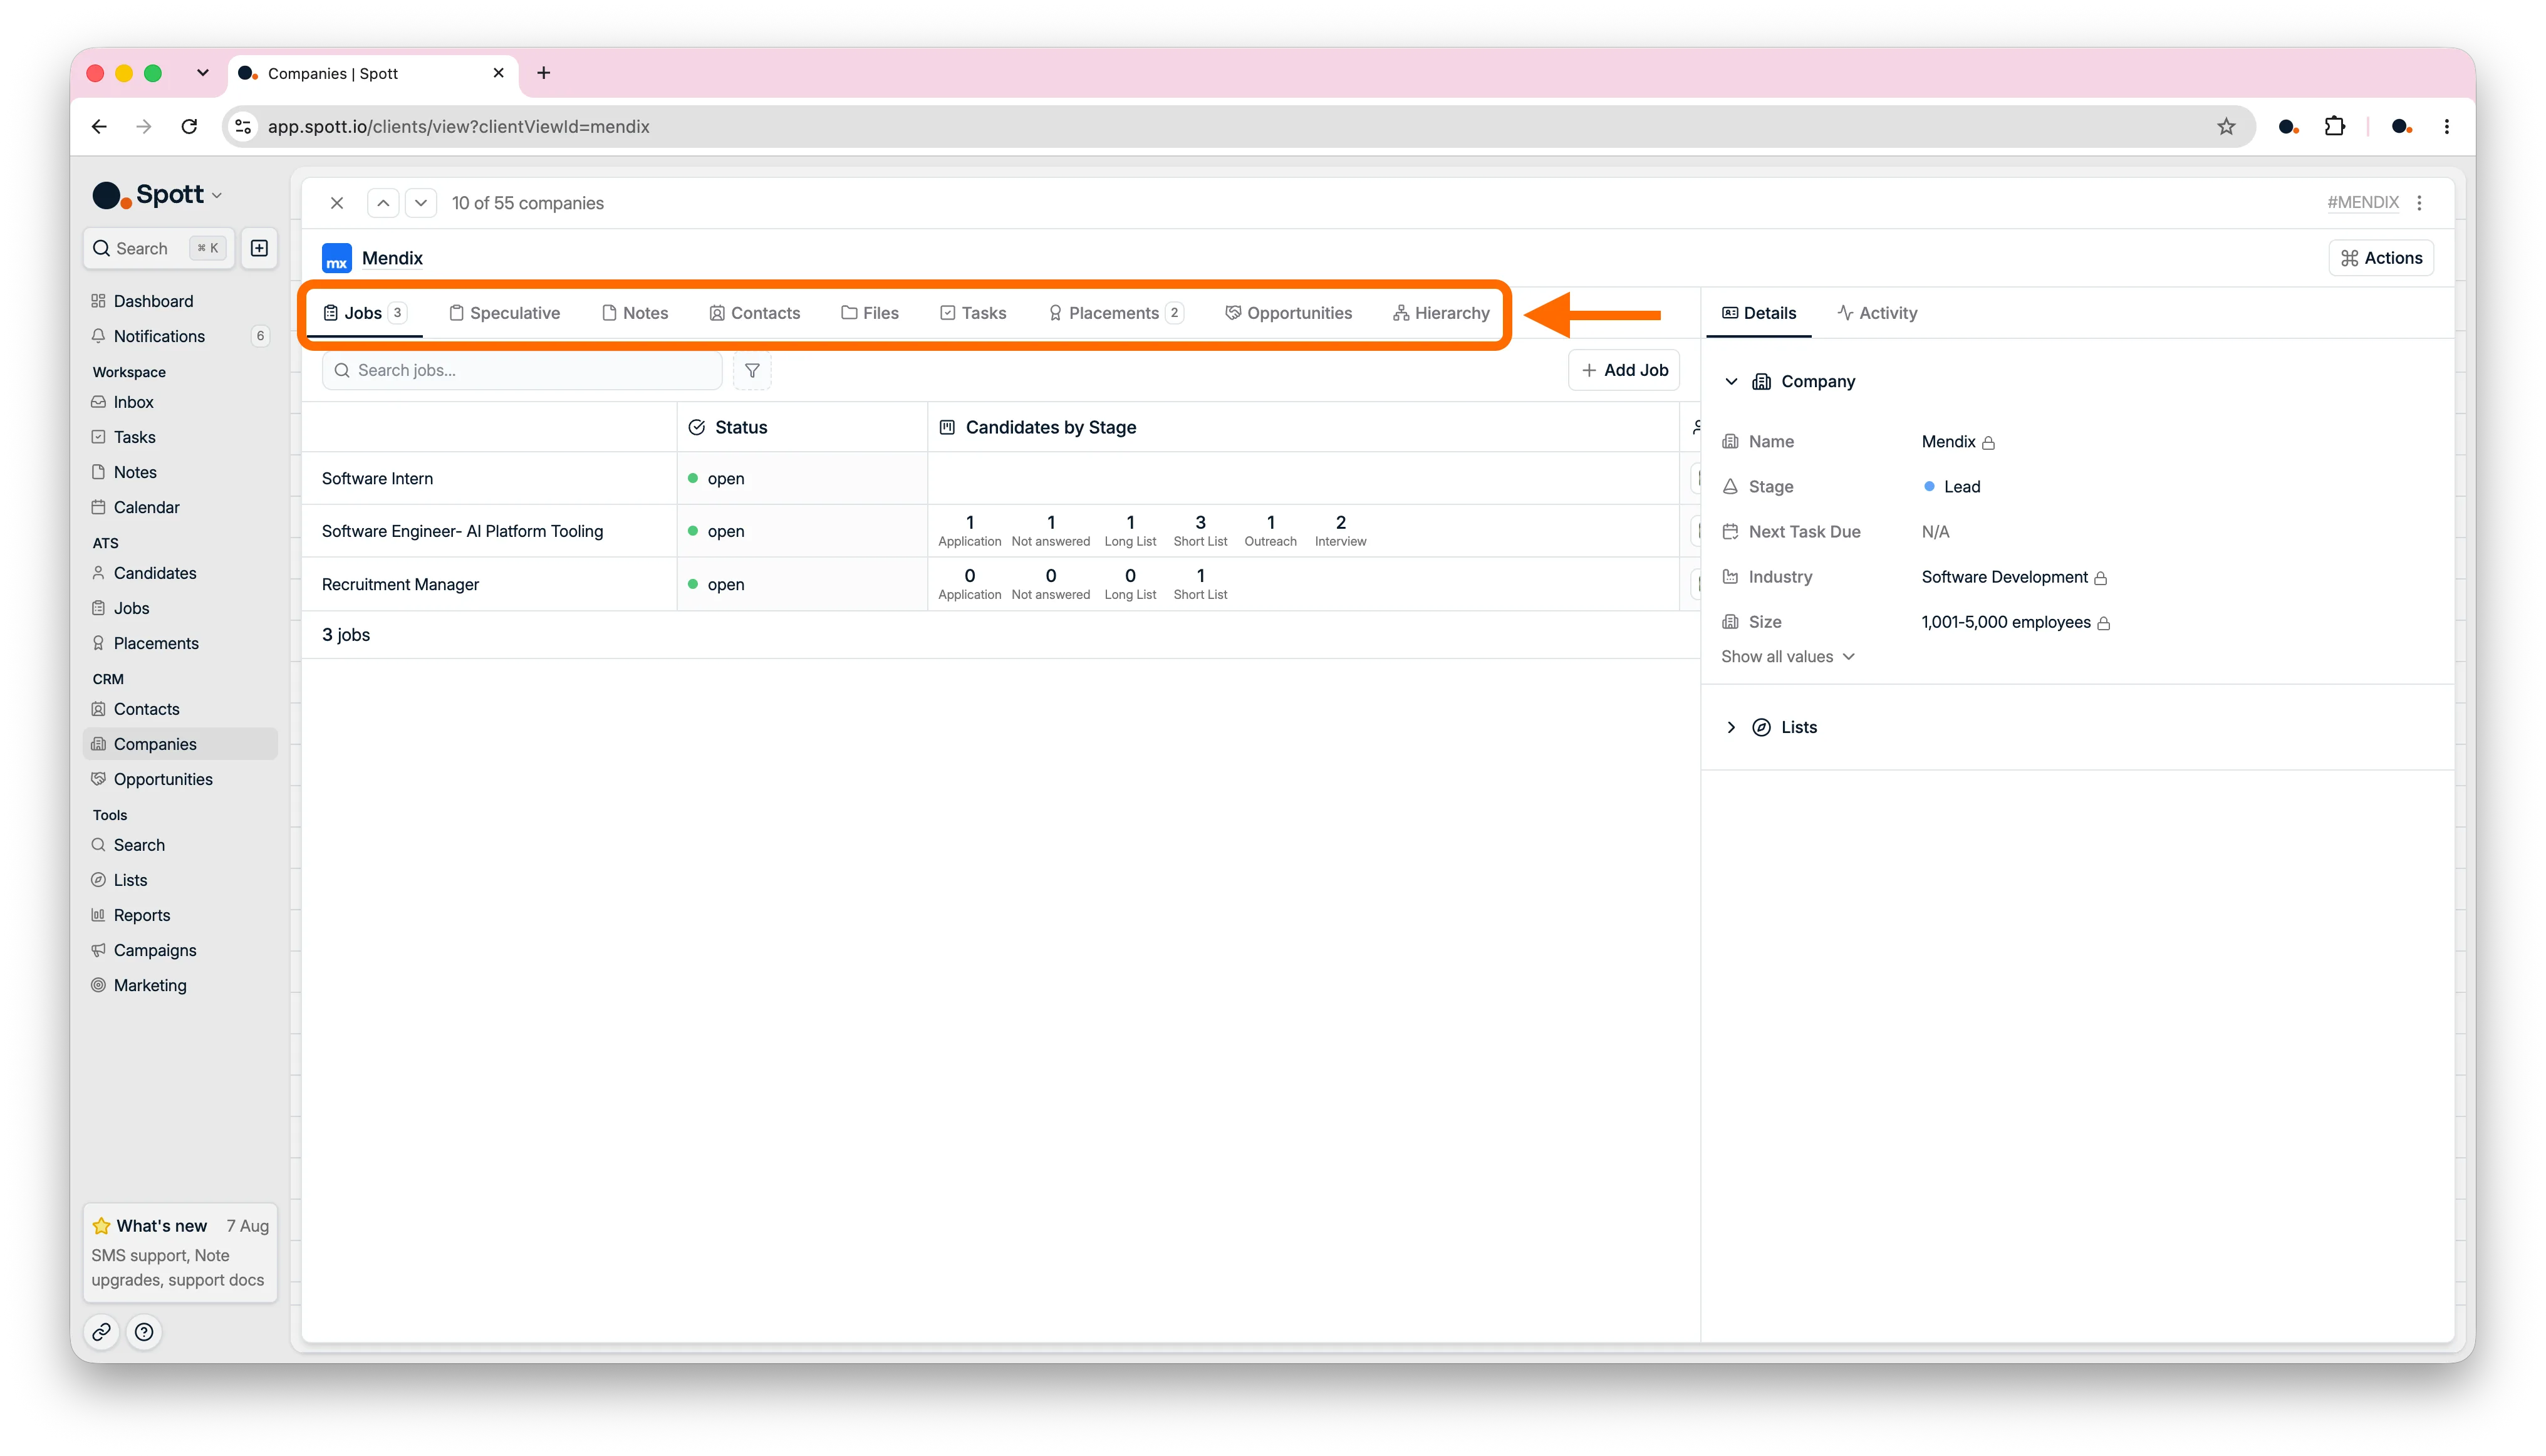Select the Placements tab with 2 badge
The height and width of the screenshot is (1456, 2546).
tap(1115, 313)
